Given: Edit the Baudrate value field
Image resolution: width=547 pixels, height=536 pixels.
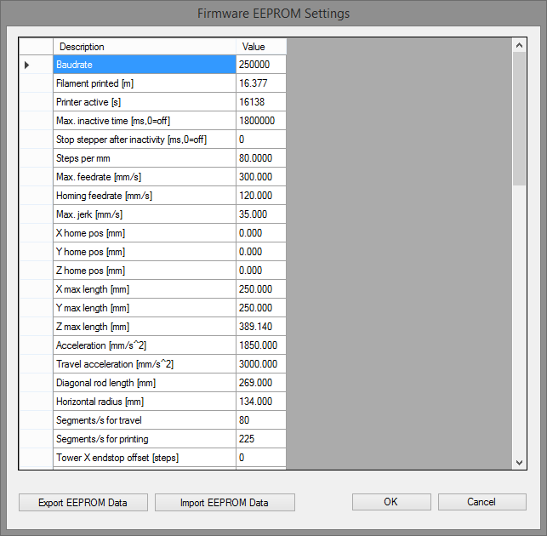Looking at the screenshot, I should [261, 65].
